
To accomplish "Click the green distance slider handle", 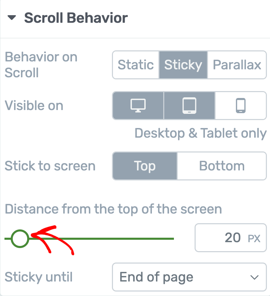I will 20,238.
